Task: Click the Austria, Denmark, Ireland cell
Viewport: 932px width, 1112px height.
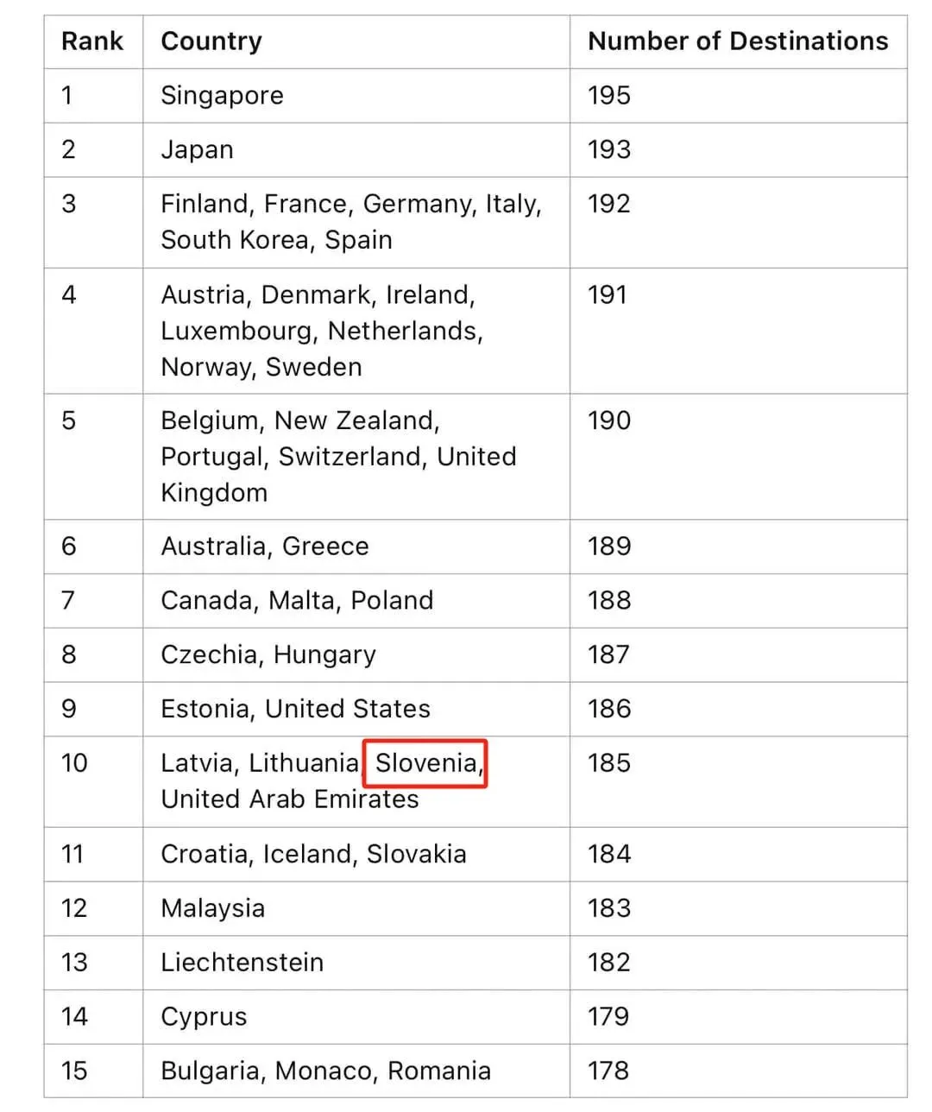Action: pos(356,332)
